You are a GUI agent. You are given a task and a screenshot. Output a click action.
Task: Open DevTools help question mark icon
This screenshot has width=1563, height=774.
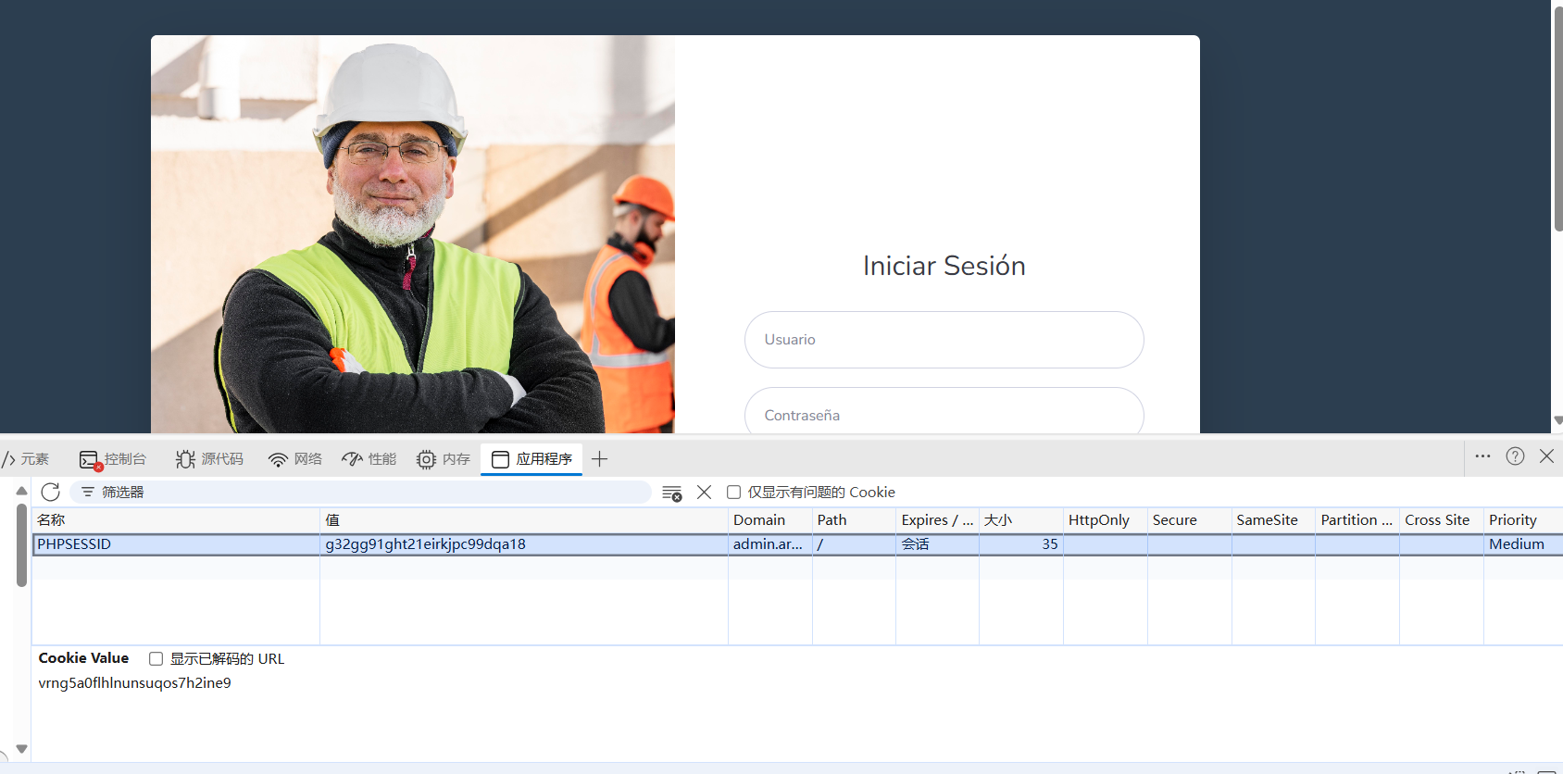1515,456
